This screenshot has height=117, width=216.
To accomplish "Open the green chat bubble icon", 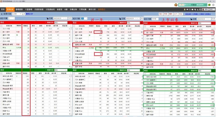I will coord(209,5).
